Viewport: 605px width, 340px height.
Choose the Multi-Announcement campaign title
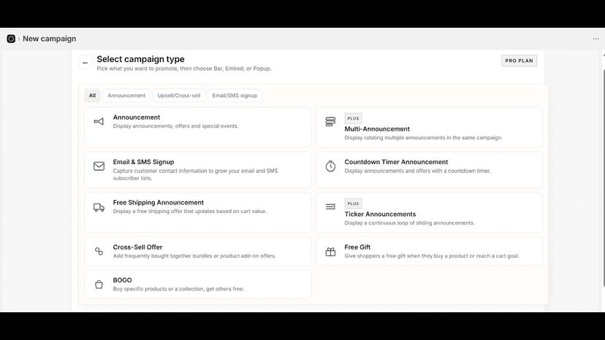click(377, 128)
